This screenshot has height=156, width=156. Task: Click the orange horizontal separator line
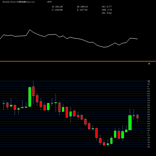coord(78,61)
